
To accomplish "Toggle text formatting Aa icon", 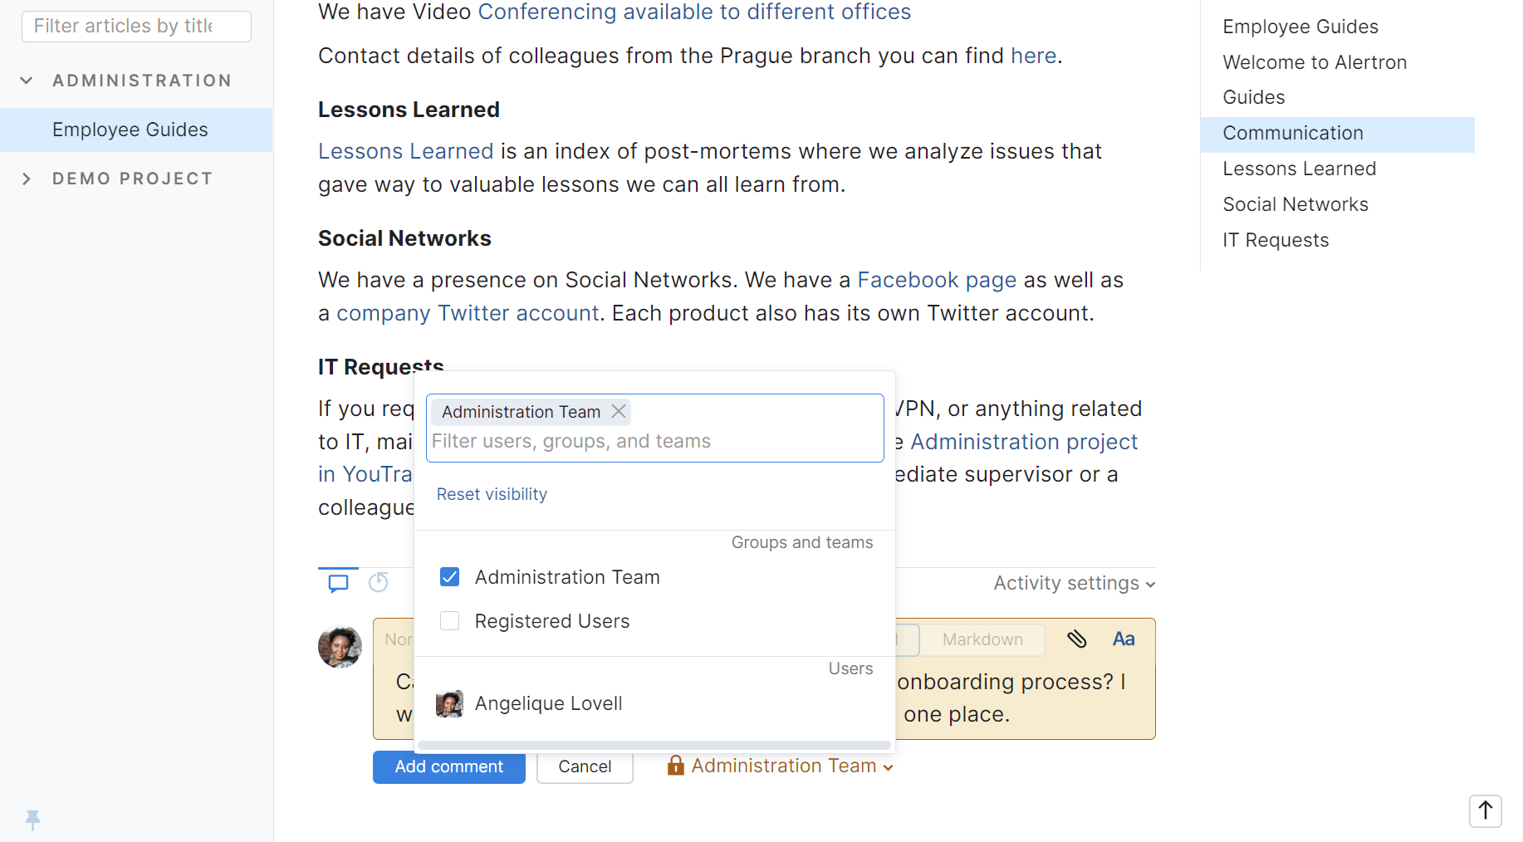I will coord(1124,639).
